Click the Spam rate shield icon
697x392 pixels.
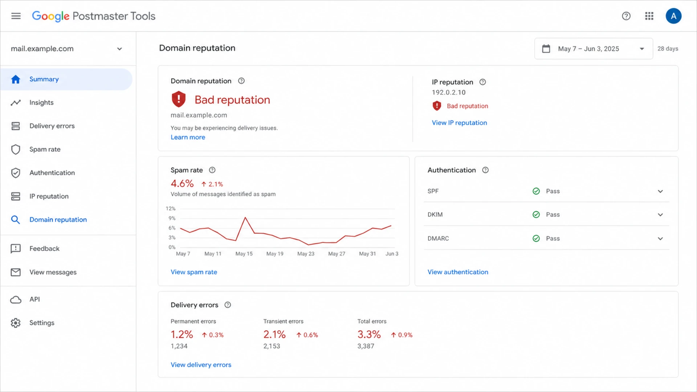point(16,150)
